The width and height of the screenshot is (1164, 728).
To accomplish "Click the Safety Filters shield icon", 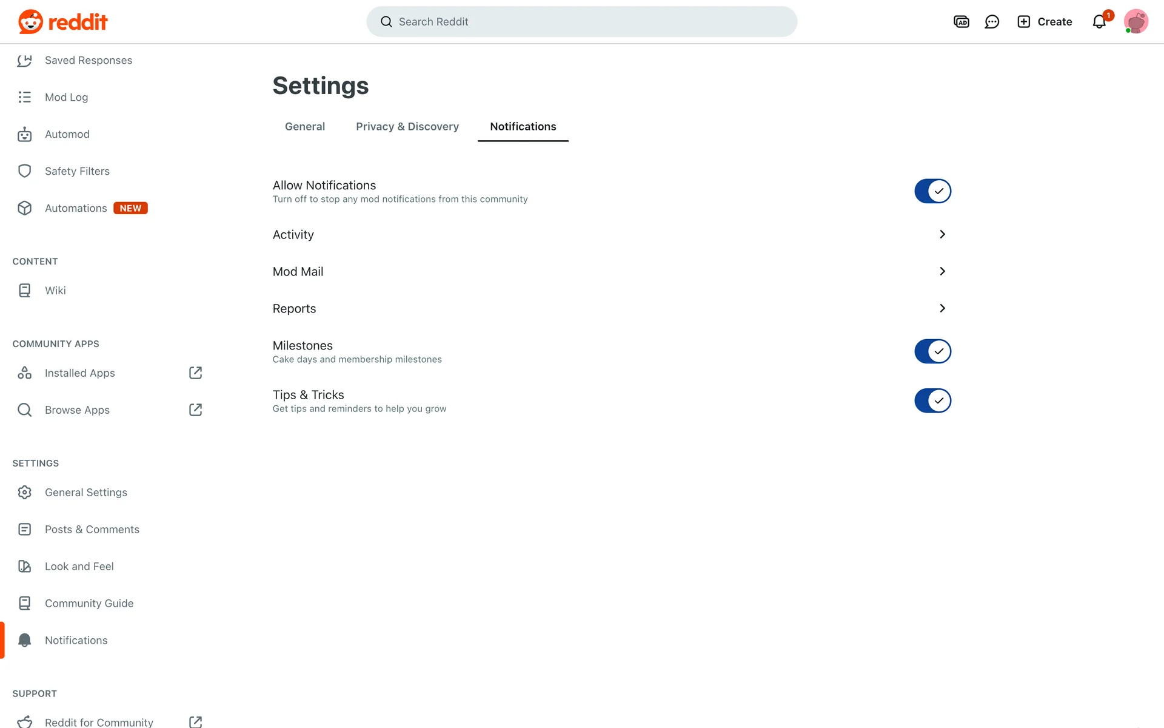I will (x=24, y=171).
